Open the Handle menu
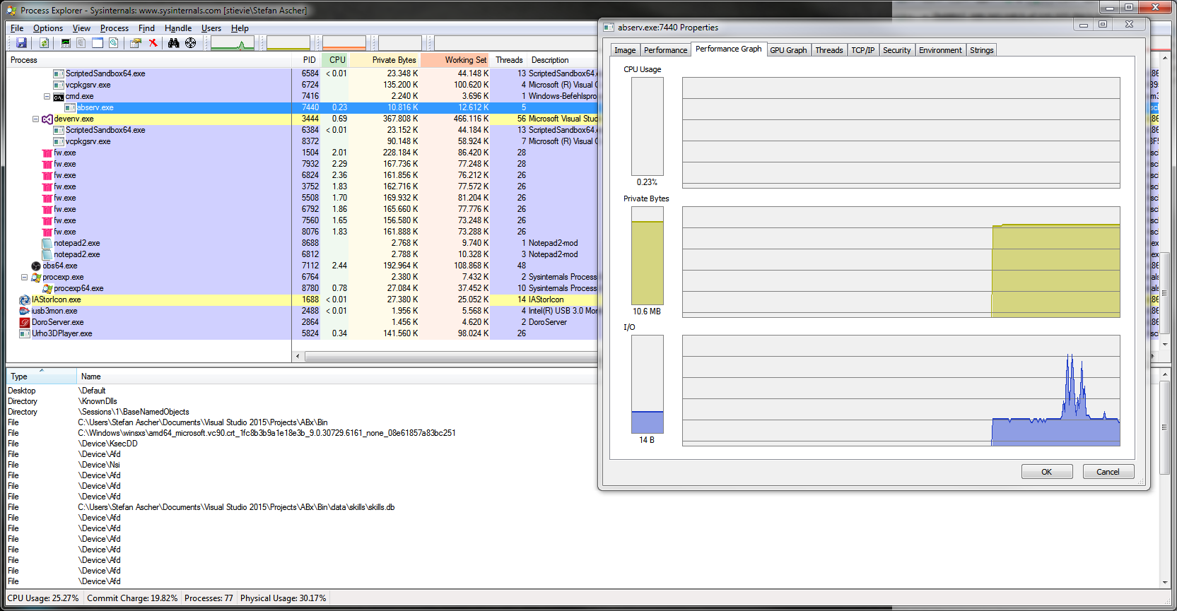 pos(178,28)
